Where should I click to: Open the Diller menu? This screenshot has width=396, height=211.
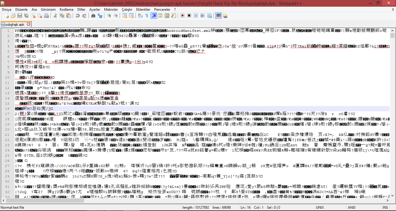(x=81, y=10)
